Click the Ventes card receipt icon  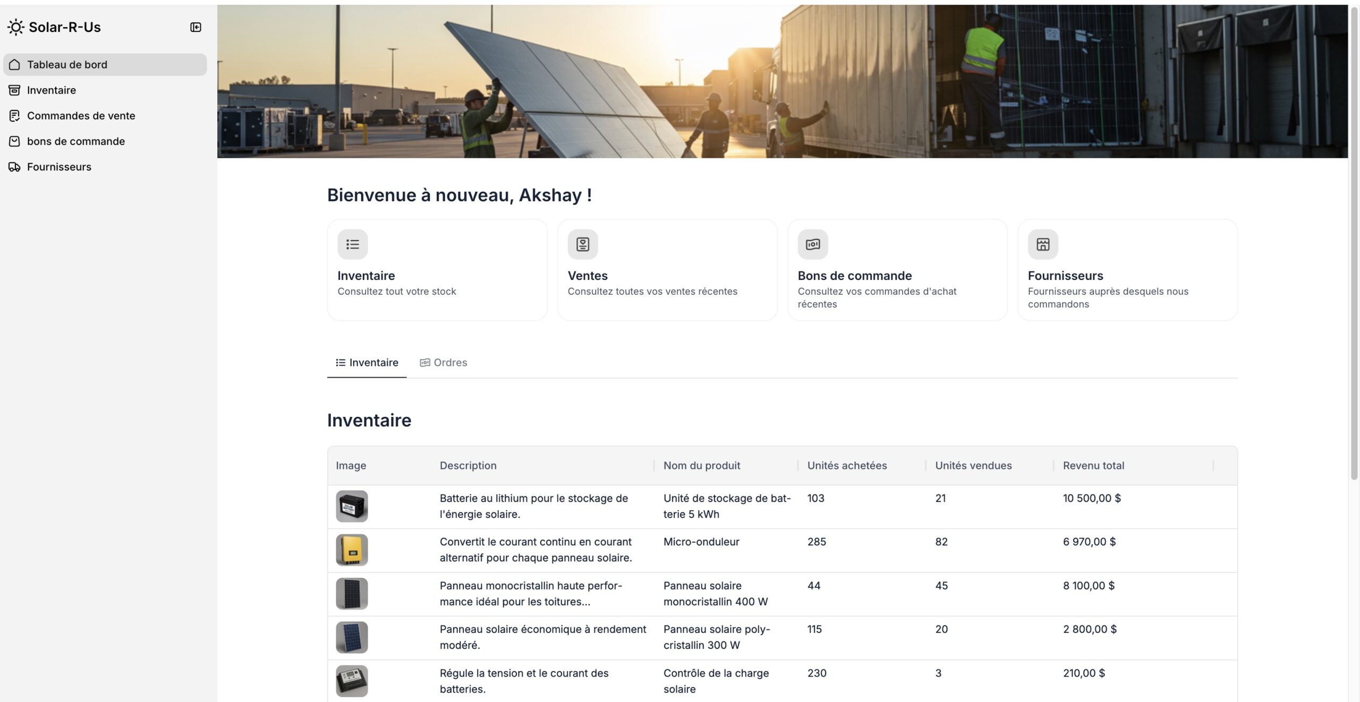point(582,244)
